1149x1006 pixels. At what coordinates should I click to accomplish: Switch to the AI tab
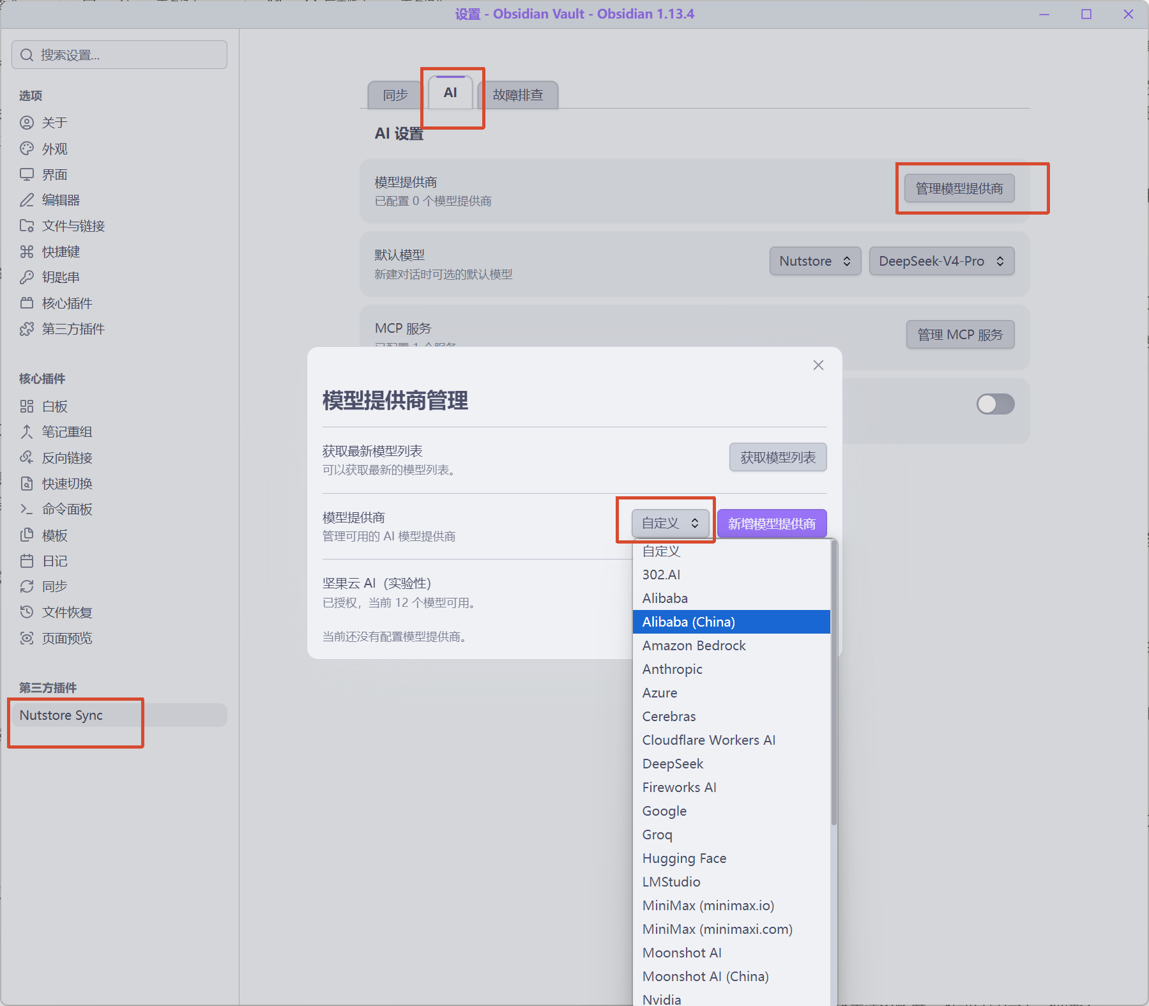(x=450, y=93)
